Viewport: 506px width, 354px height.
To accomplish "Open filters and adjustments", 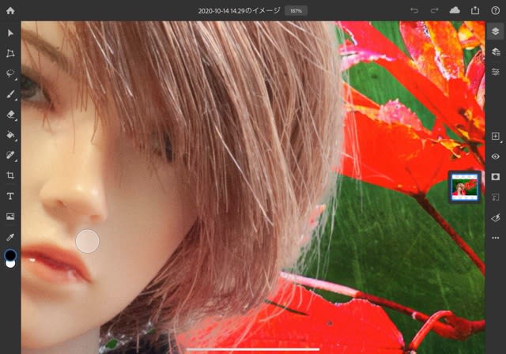I will (496, 218).
